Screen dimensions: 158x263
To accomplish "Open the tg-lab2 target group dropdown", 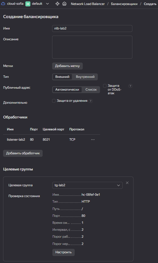I will tap(87, 185).
